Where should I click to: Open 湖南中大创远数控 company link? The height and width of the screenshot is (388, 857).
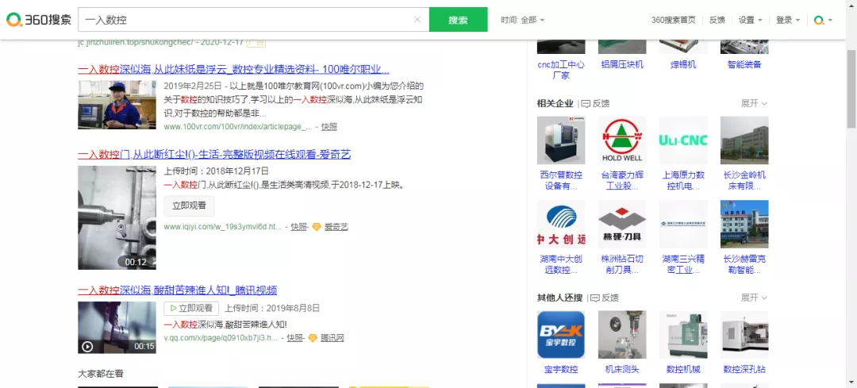click(x=561, y=264)
